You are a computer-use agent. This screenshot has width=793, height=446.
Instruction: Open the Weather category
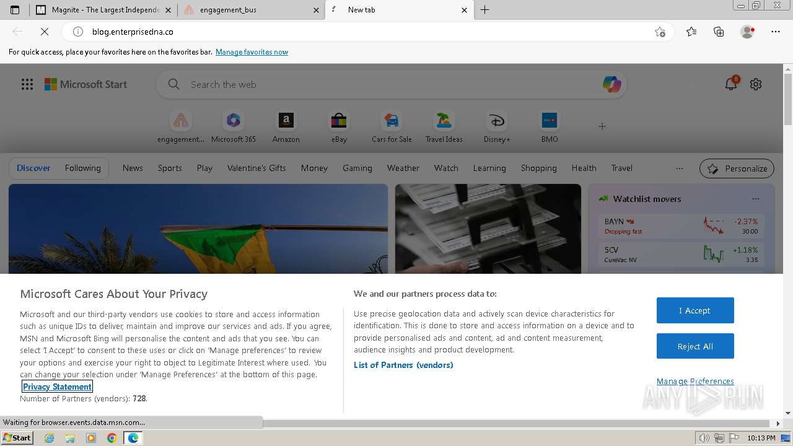click(403, 168)
